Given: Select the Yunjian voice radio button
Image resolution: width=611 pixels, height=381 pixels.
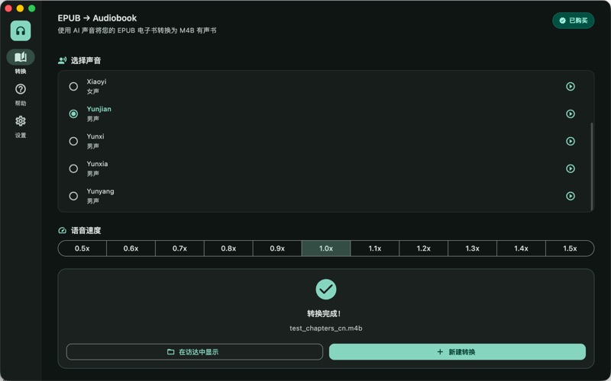Looking at the screenshot, I should coord(73,114).
